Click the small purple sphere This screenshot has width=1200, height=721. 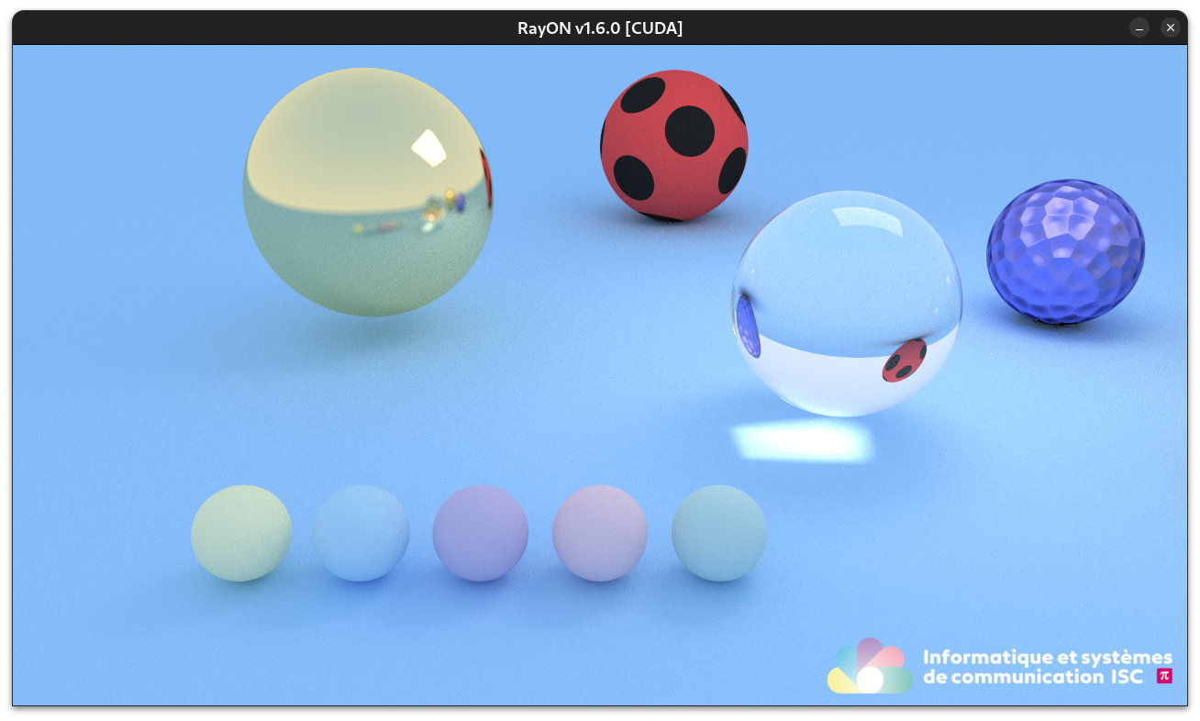click(x=480, y=533)
